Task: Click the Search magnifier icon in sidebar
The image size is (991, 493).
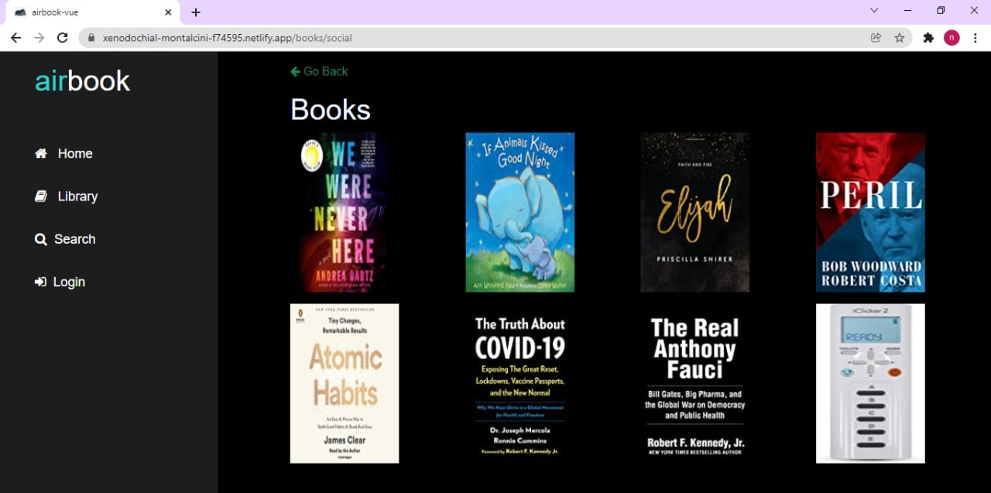Action: (x=41, y=239)
